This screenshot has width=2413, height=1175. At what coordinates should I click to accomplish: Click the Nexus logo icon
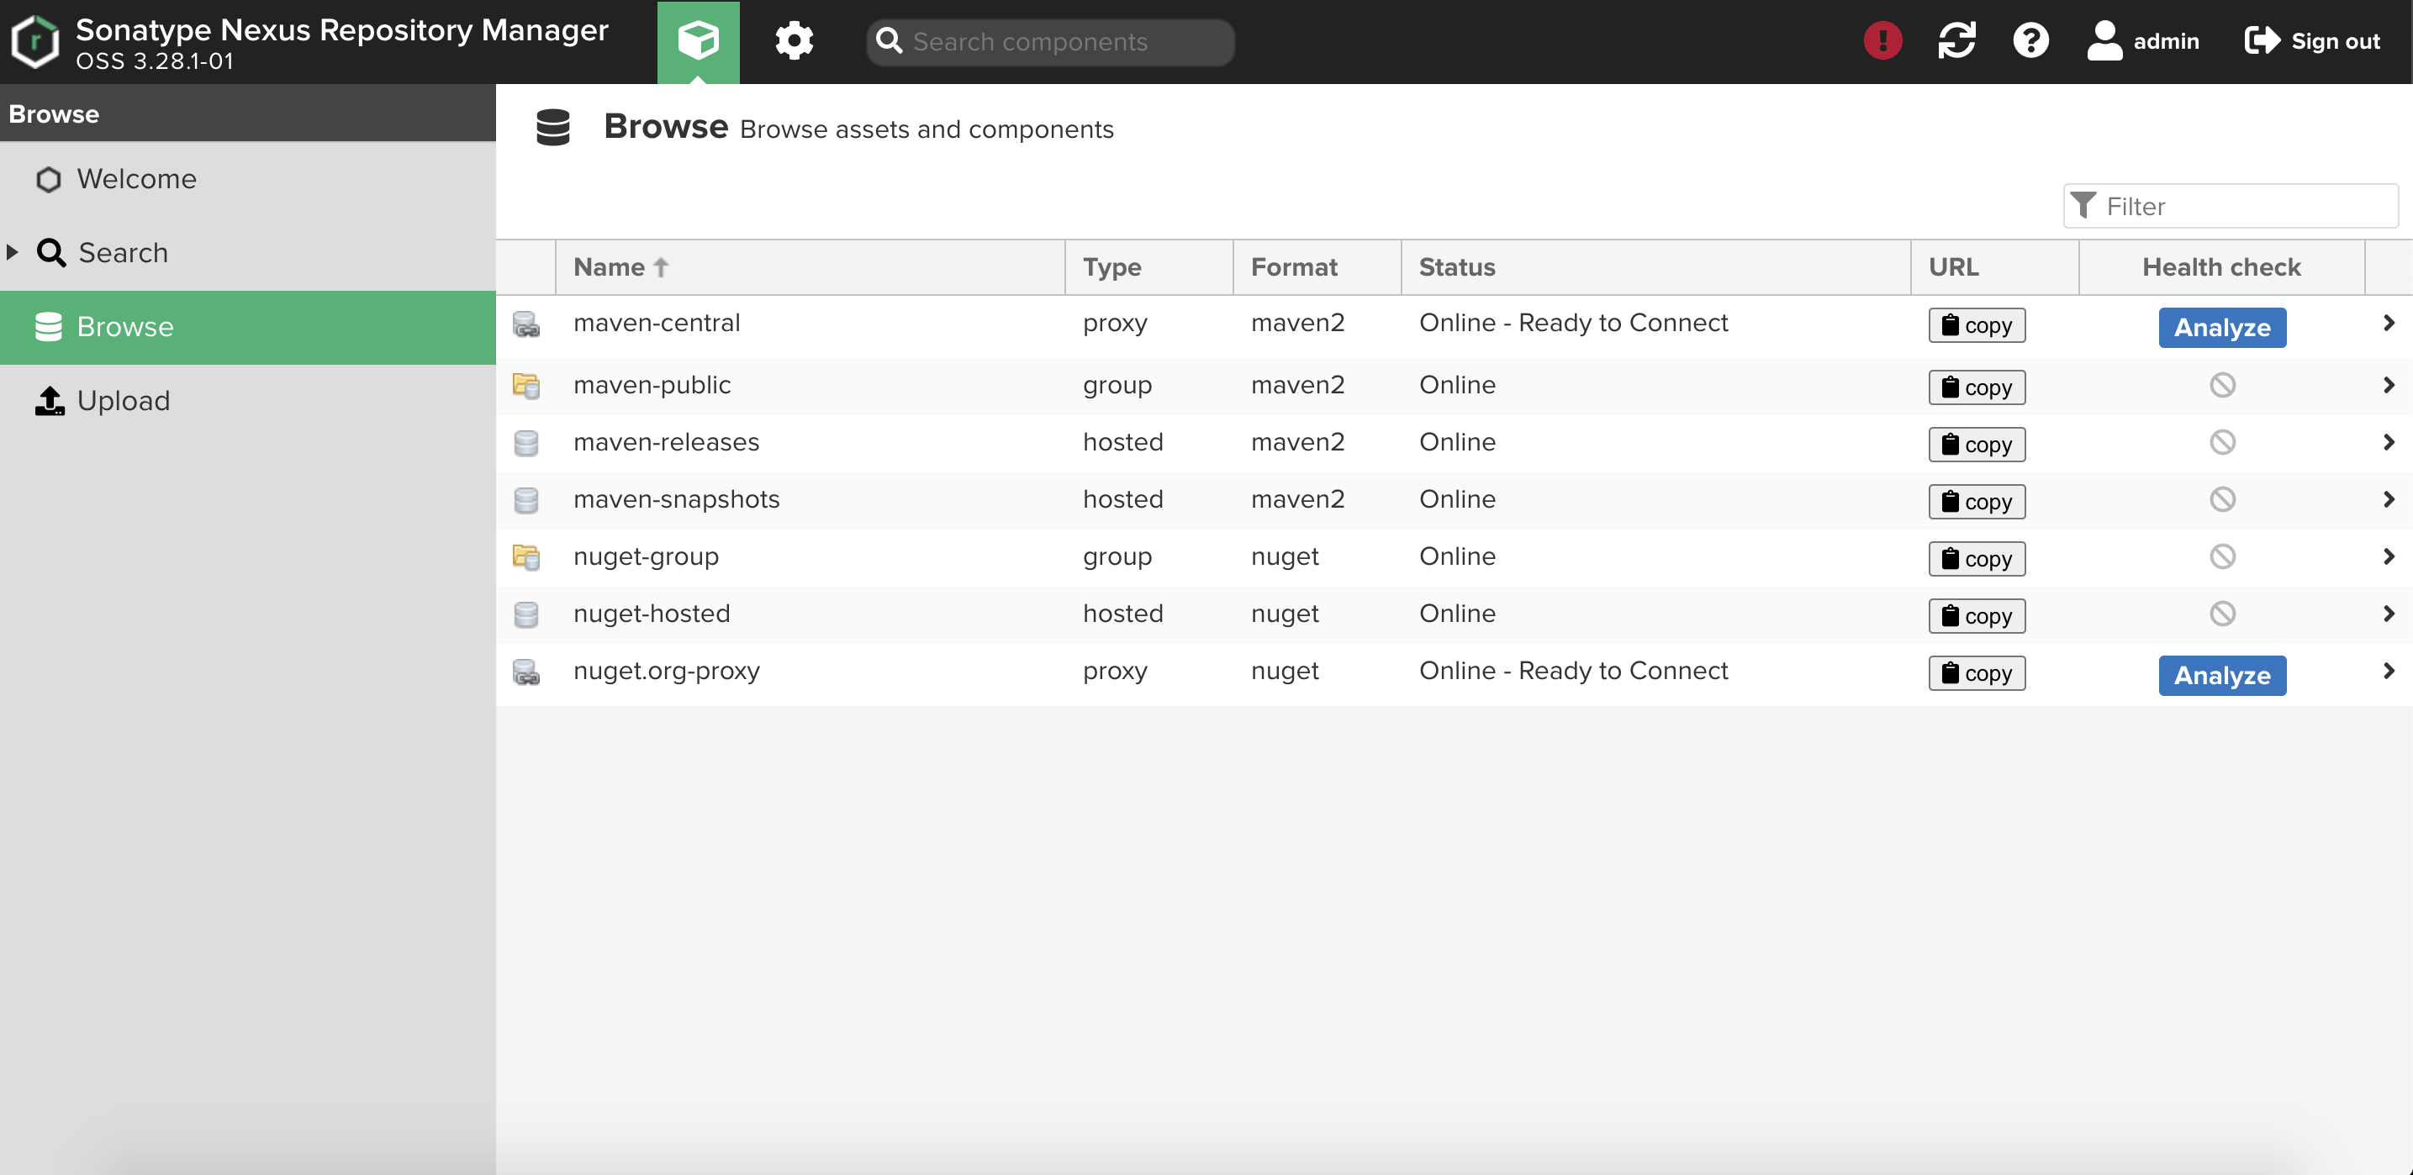click(x=35, y=41)
